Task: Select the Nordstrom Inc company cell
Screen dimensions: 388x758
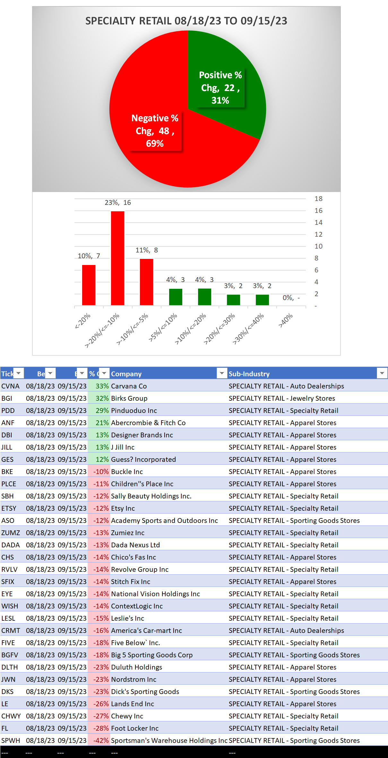Action: click(169, 679)
